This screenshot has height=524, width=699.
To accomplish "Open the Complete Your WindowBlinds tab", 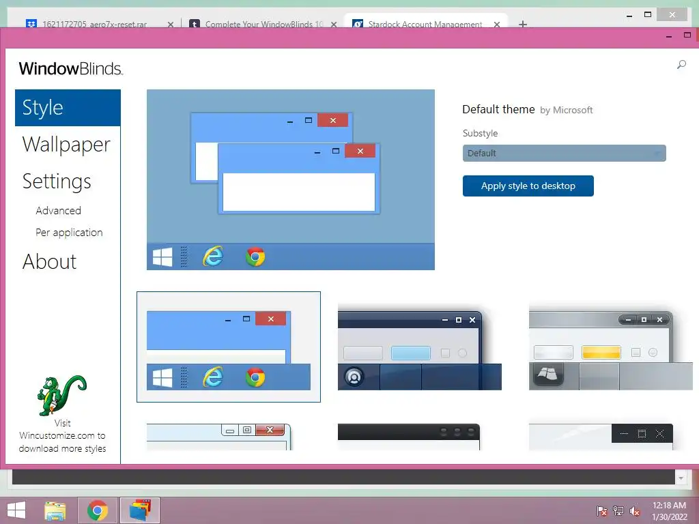I will click(263, 24).
